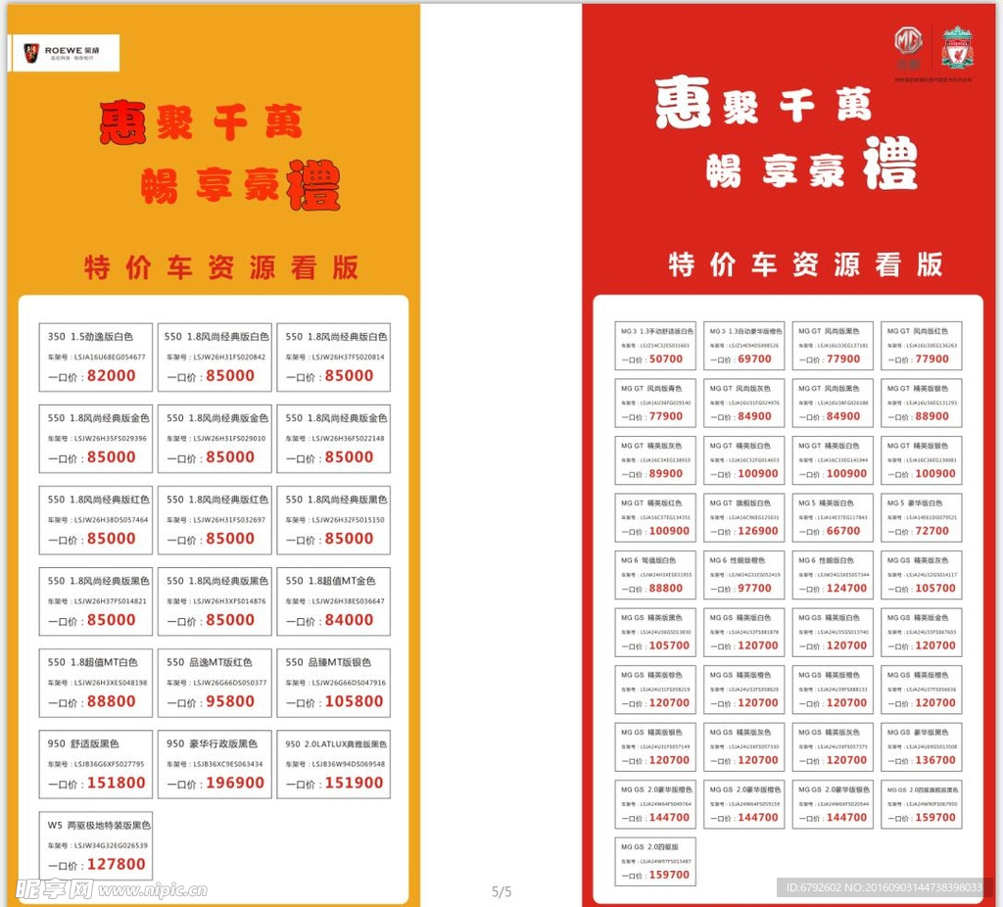Click the 特价车资源看版 heading on red poster
Image resolution: width=1003 pixels, height=907 pixels.
click(x=805, y=264)
